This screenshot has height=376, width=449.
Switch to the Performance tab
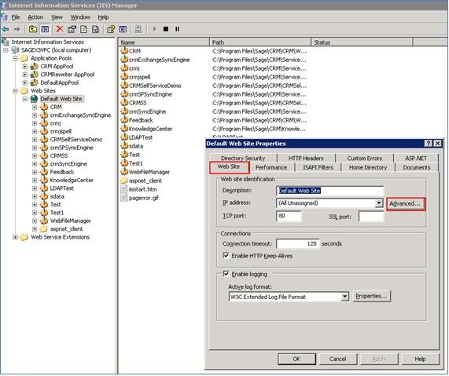tap(271, 167)
